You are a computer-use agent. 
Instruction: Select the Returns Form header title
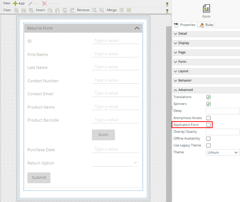[40, 28]
